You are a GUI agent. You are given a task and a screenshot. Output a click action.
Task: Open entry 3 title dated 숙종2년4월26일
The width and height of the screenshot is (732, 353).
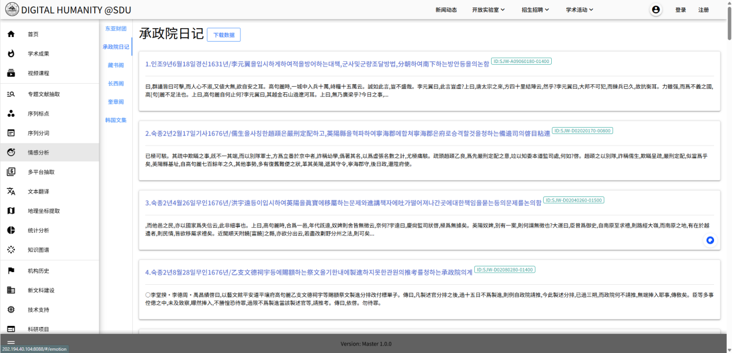(343, 203)
